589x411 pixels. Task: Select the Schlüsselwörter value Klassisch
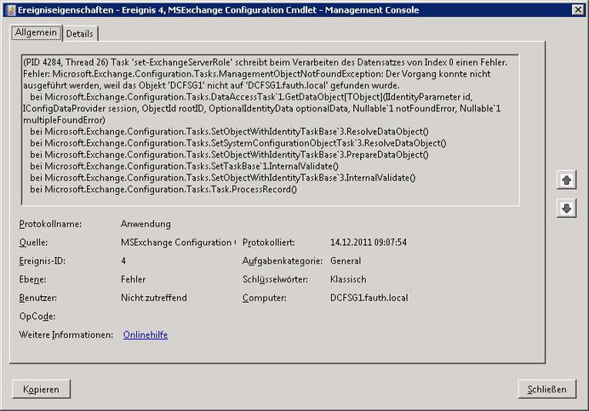(x=348, y=279)
